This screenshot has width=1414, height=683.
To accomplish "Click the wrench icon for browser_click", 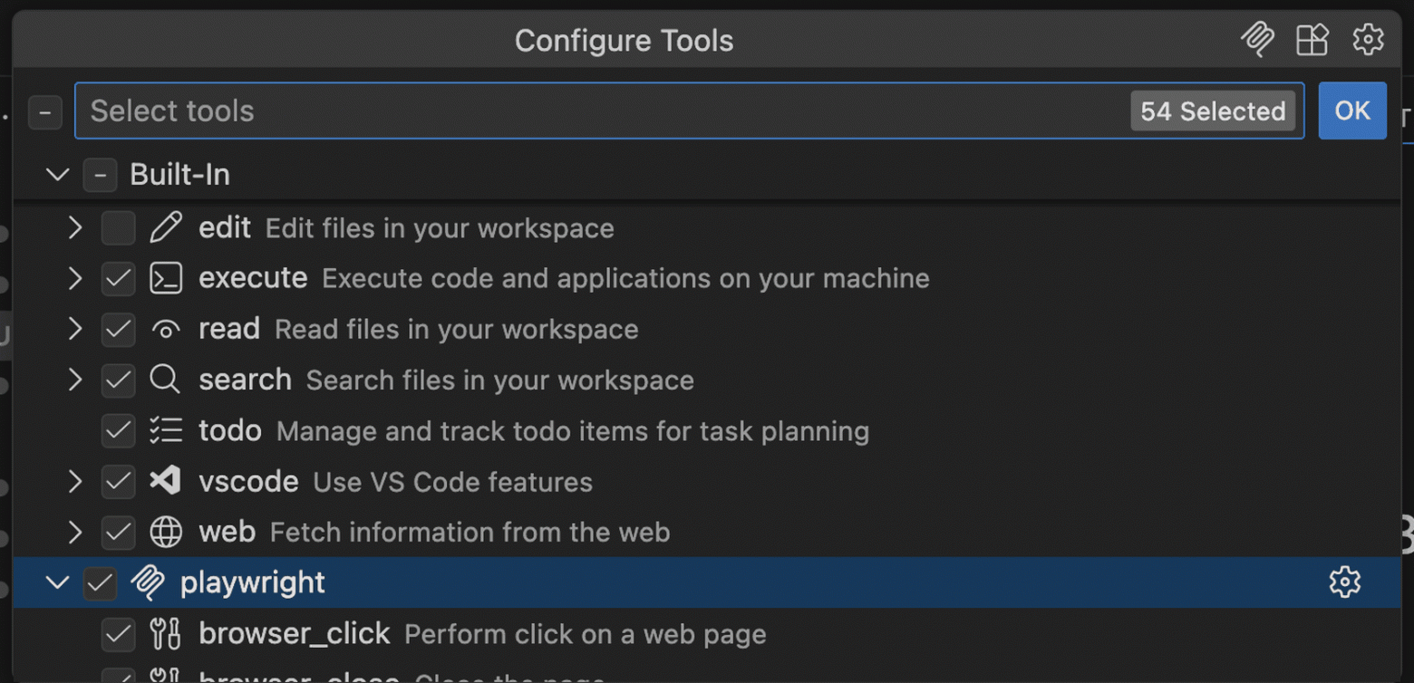I will pos(166,634).
